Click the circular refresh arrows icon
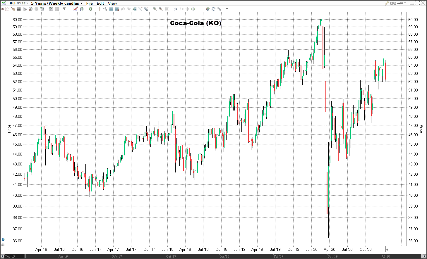This screenshot has width=427, height=259. click(x=213, y=9)
